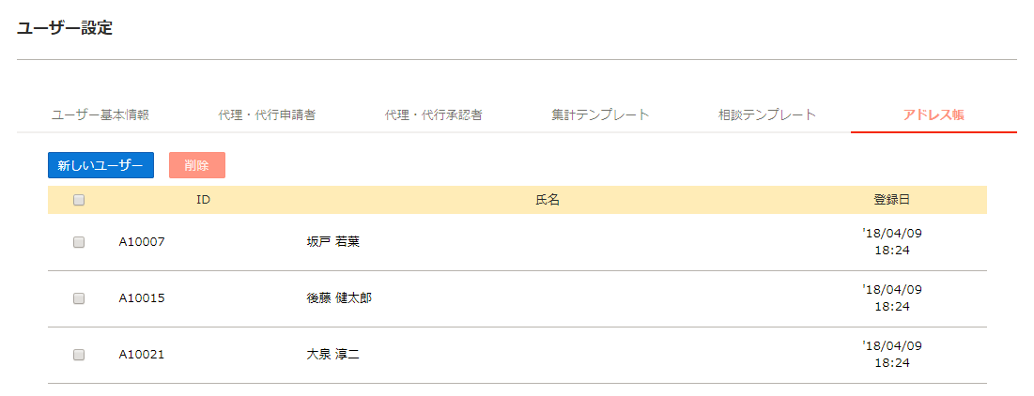Select the アドレス帳 tab
Image resolution: width=1034 pixels, height=396 pixels.
click(934, 115)
